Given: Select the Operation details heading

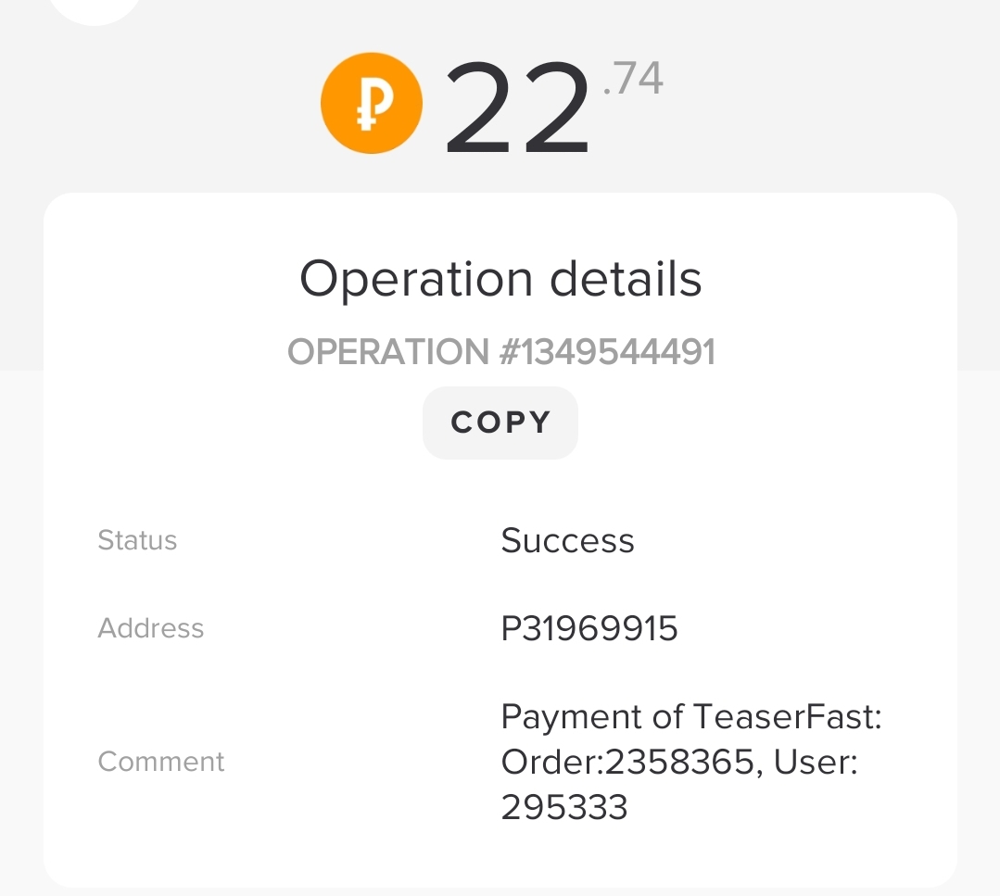Looking at the screenshot, I should pyautogui.click(x=500, y=279).
